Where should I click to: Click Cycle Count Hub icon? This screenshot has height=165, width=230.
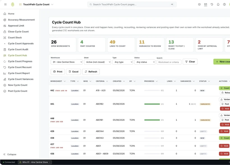[x=5, y=55]
